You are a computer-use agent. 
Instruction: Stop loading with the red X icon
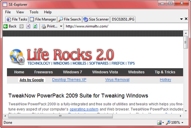[x=28, y=26]
